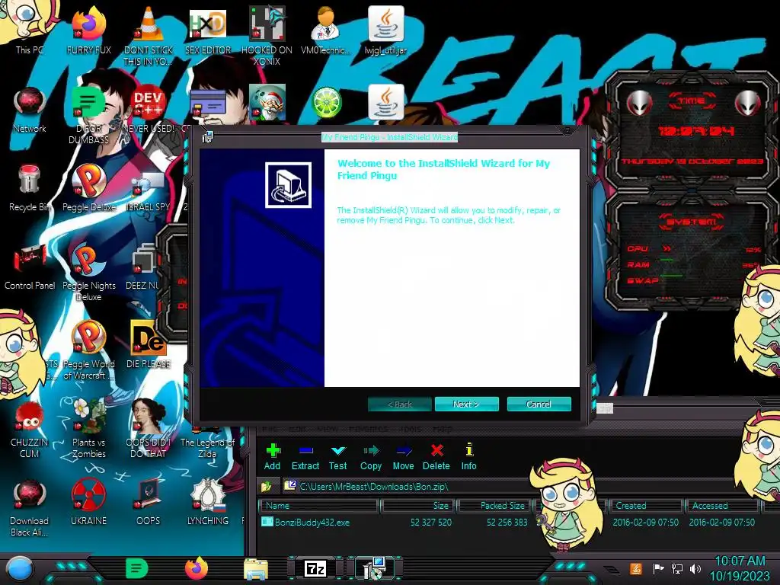
Task: Select the Peggle Nights Deluxe shortcut
Action: click(89, 273)
